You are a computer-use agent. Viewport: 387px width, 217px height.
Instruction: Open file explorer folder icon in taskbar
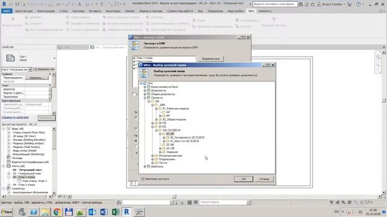(x=45, y=212)
